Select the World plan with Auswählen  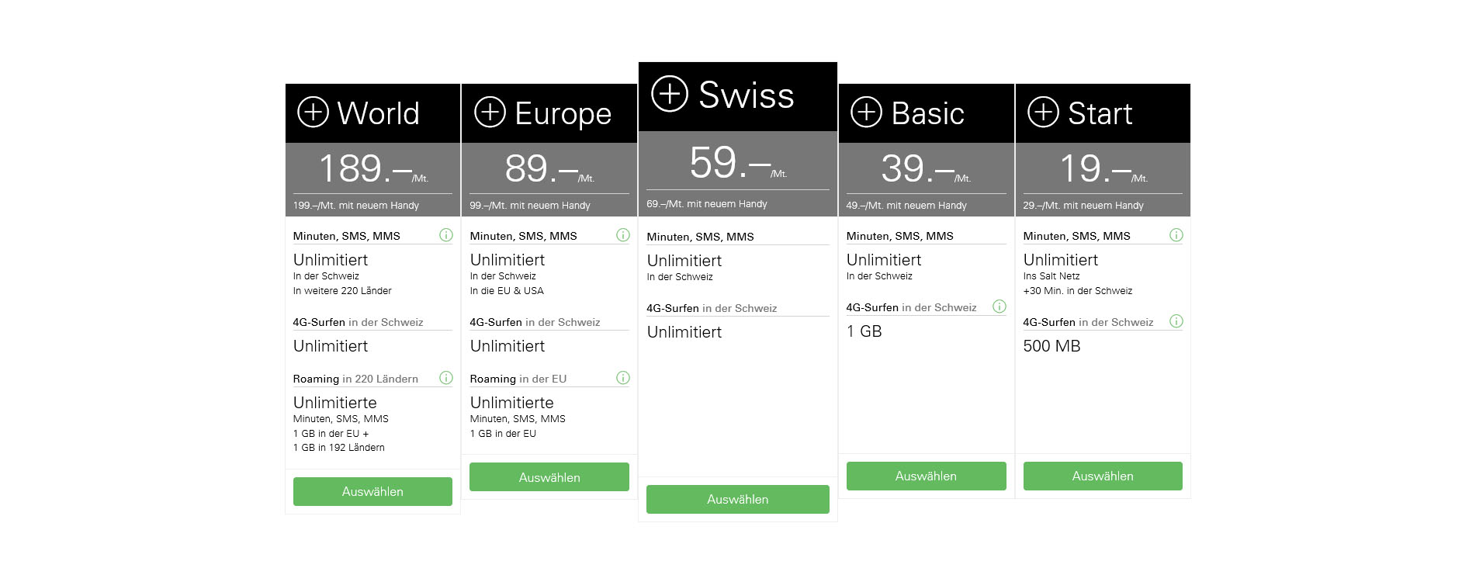(x=372, y=491)
